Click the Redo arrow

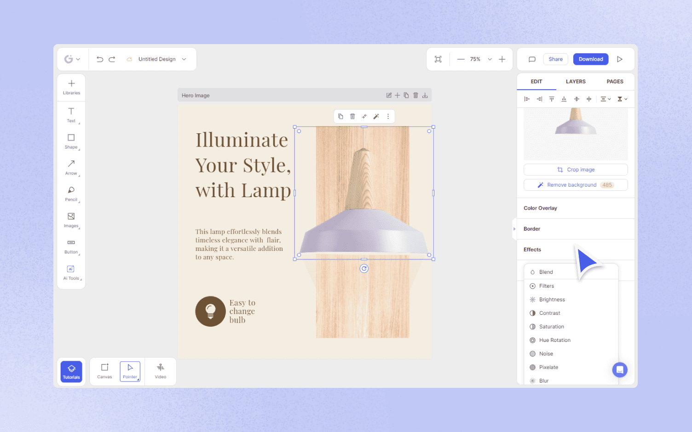tap(112, 59)
